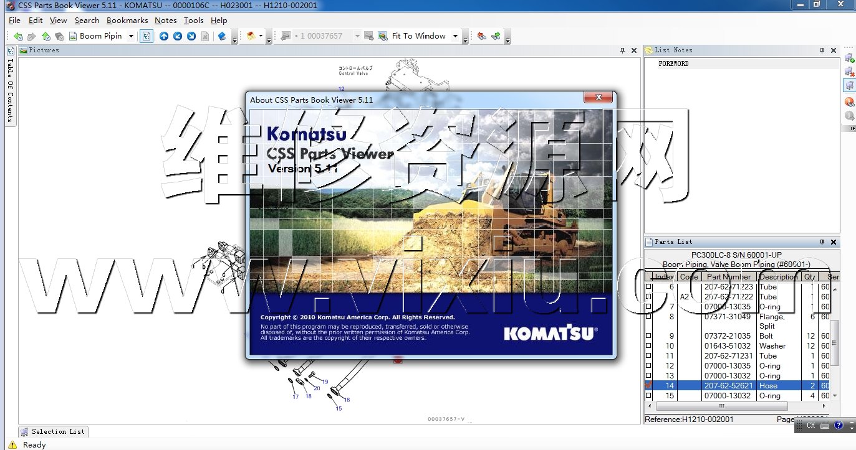856x450 pixels.
Task: Click the blue up-arrow navigation icon
Action: [164, 36]
